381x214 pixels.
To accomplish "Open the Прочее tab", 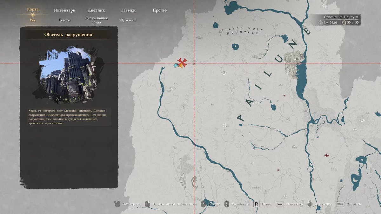I will coord(160,10).
